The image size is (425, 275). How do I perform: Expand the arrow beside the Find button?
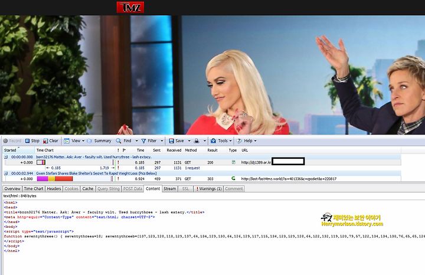point(136,141)
